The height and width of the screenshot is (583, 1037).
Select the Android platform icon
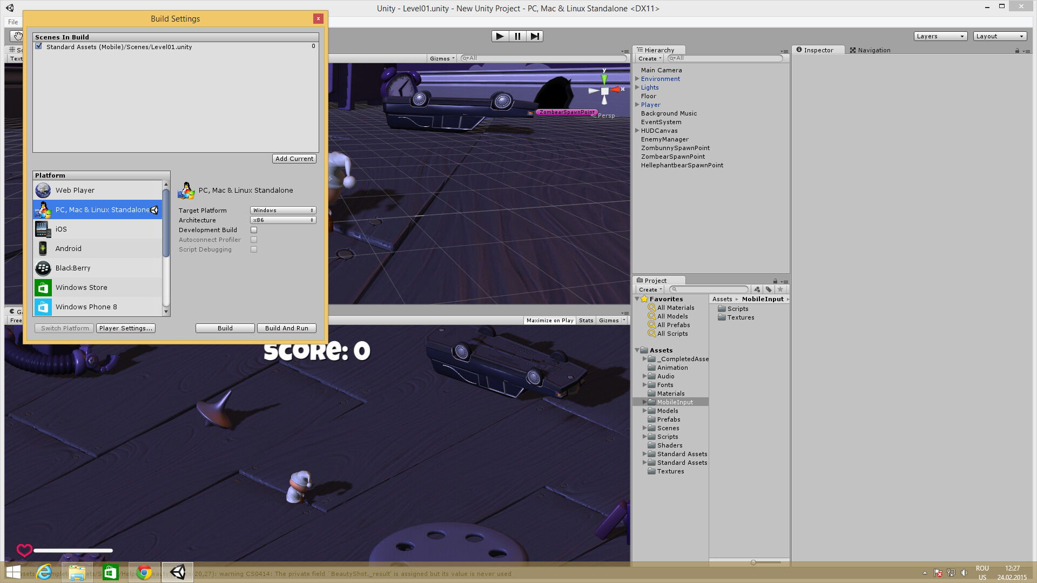pos(43,248)
